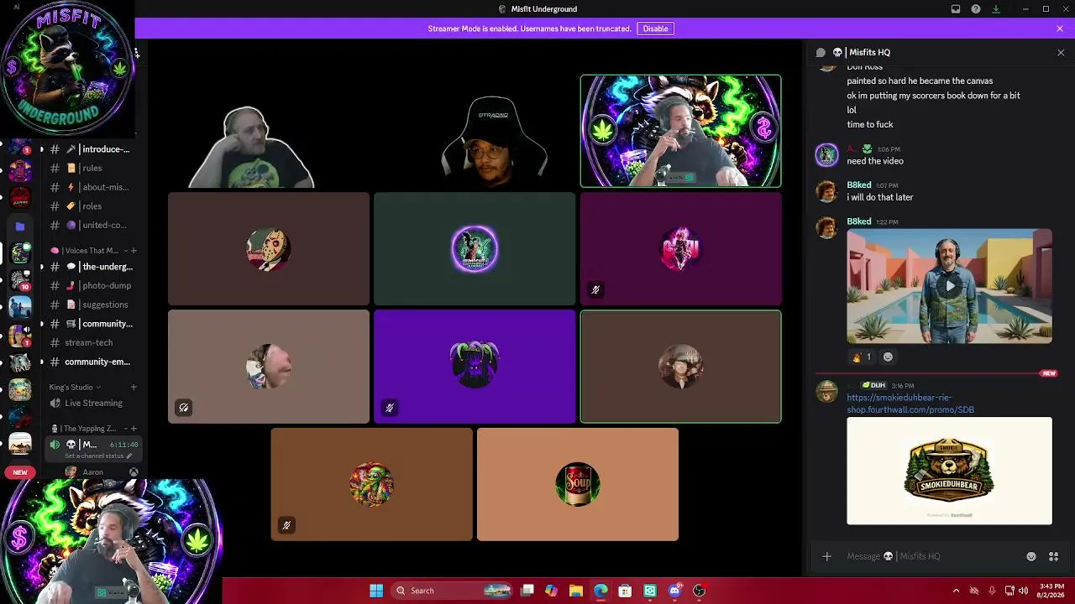Open the emoji picker in the message bar
Viewport: 1075px width, 604px height.
click(x=1031, y=556)
